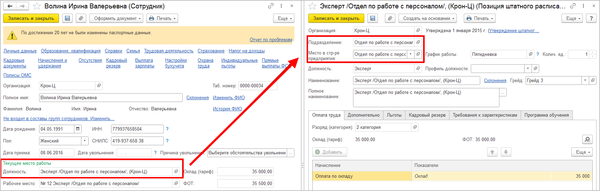Click Изменить ФИО link
Image resolution: width=600 pixels, height=191 pixels.
(x=229, y=97)
